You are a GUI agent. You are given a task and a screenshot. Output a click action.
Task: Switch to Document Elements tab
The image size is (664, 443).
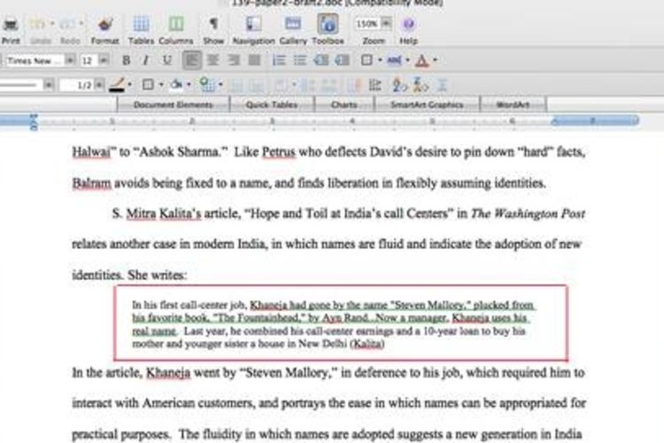tap(174, 105)
